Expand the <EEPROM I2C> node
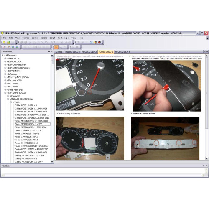 (5, 61)
